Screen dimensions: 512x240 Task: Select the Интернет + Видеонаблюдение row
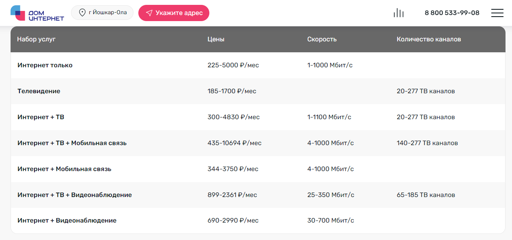(67, 221)
